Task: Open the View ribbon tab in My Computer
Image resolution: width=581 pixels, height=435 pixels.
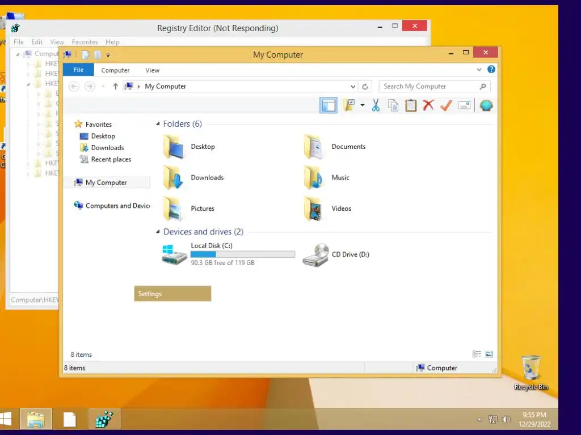Action: tap(152, 70)
